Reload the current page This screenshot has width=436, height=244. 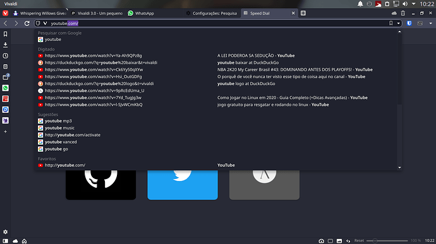[27, 23]
